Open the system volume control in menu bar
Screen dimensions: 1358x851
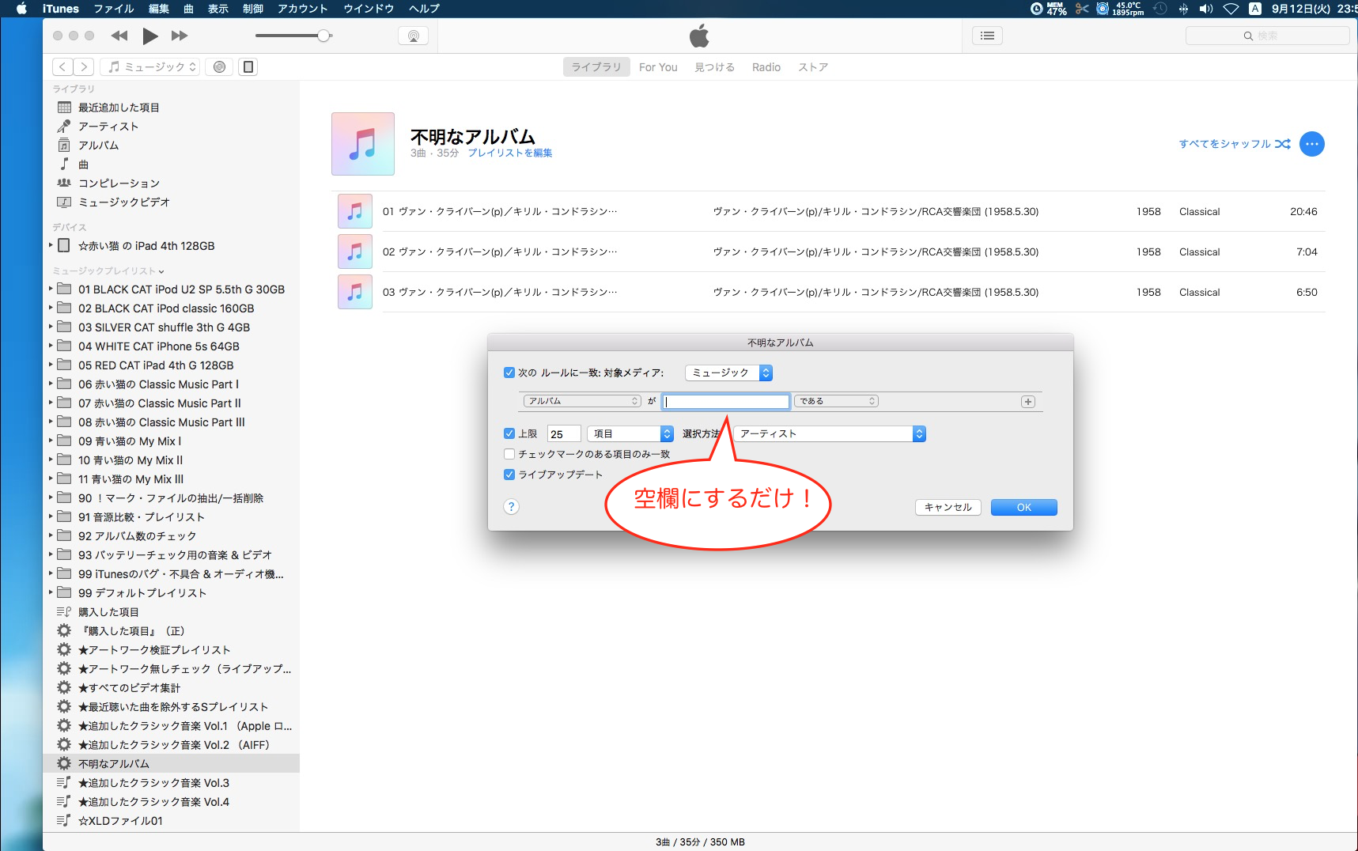1206,9
